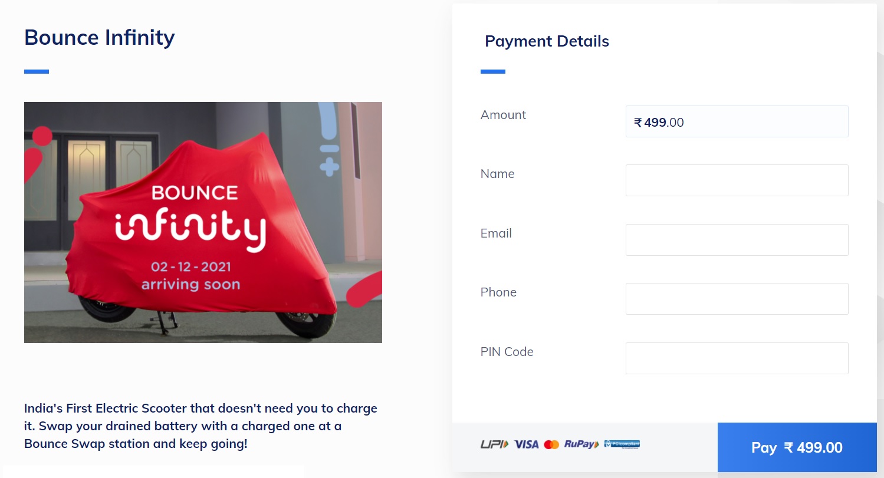The width and height of the screenshot is (884, 478).
Task: Click the Bounce Infinity page heading
Action: point(99,38)
